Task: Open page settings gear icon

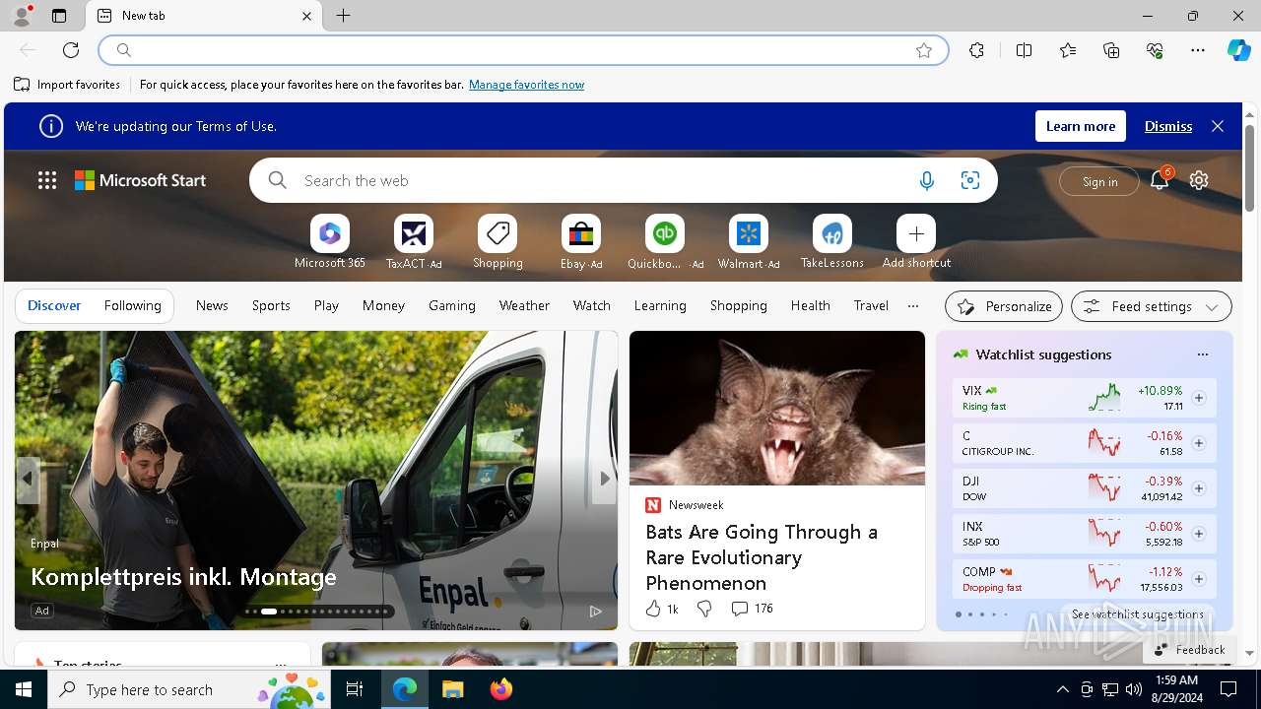Action: [1199, 180]
